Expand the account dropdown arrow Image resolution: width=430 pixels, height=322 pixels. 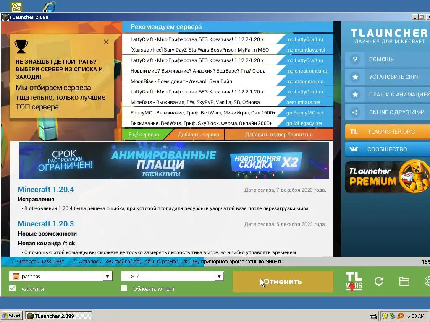107,276
